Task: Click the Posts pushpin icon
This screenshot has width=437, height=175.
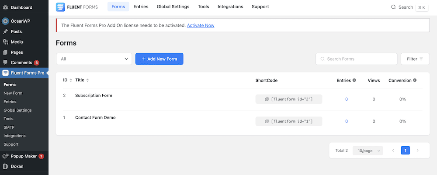Action: 5,32
